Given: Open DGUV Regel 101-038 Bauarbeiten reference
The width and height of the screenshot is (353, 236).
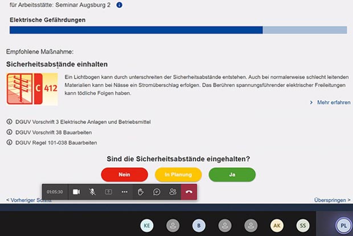Looking at the screenshot, I should (x=56, y=142).
